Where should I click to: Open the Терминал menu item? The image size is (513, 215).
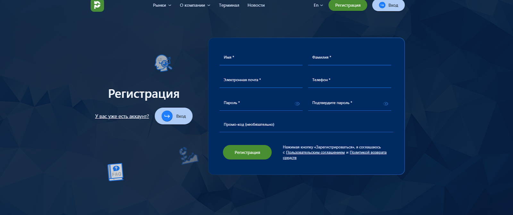pos(229,5)
